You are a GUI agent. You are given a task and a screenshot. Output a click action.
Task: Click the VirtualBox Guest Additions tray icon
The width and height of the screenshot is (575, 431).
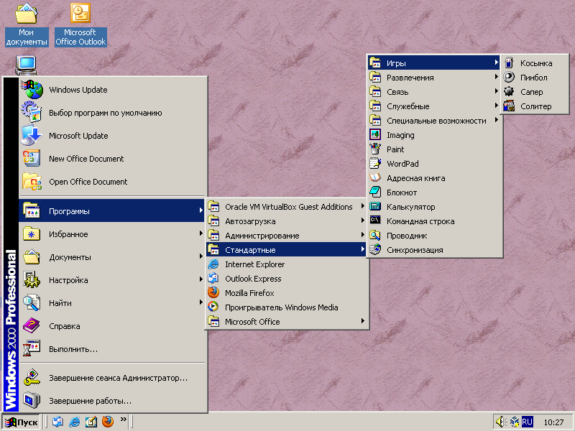pyautogui.click(x=514, y=422)
